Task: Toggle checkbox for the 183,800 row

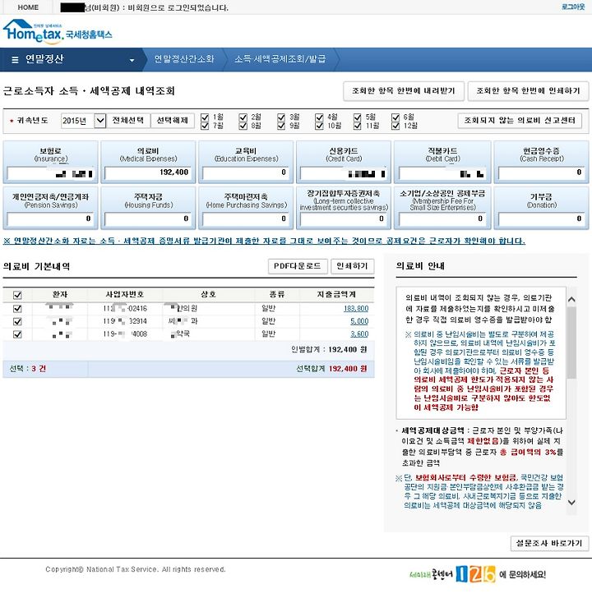Action: pos(17,309)
